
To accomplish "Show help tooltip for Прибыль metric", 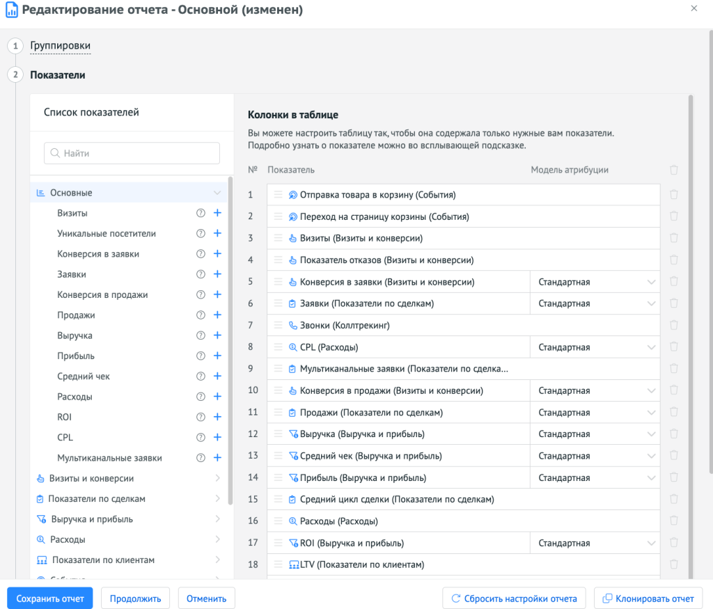I will coord(201,356).
